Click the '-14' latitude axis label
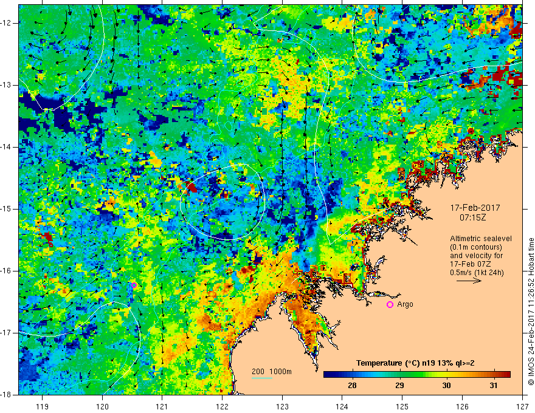Viewport: 535px width, 413px height. click(7, 147)
